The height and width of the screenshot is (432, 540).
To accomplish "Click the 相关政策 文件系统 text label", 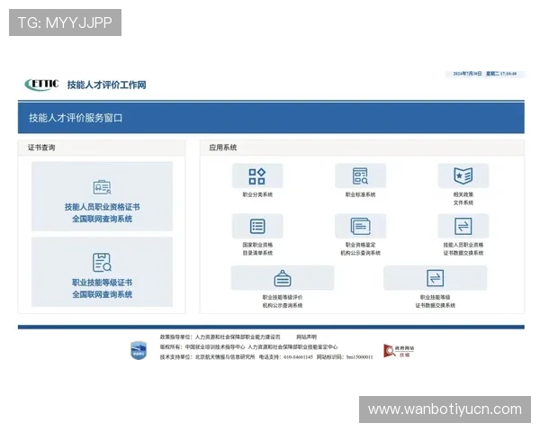I will pos(463,198).
